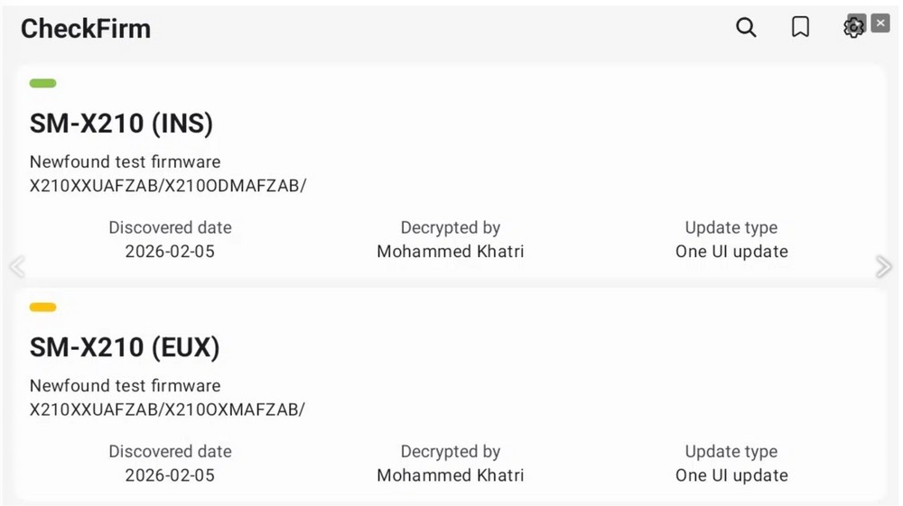
Task: Select the X210XXUAFZAB/X210ODMAFZAB/ firmware string
Action: 168,186
